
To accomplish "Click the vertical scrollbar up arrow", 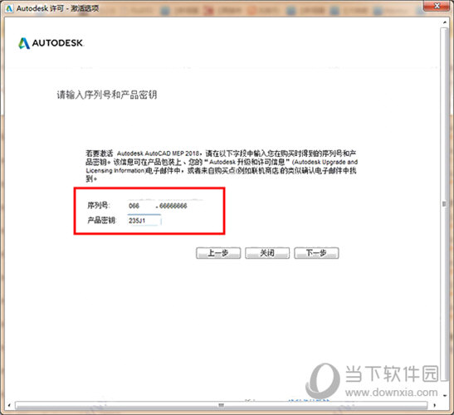I will (444, 22).
